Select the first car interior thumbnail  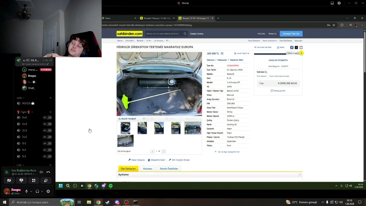pos(125,128)
